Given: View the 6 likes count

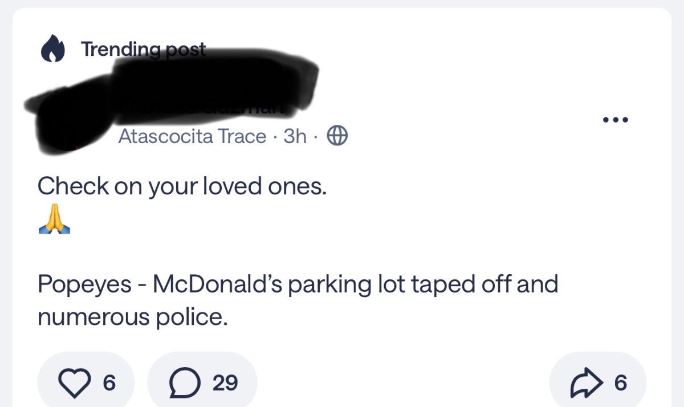Looking at the screenshot, I should 109,383.
